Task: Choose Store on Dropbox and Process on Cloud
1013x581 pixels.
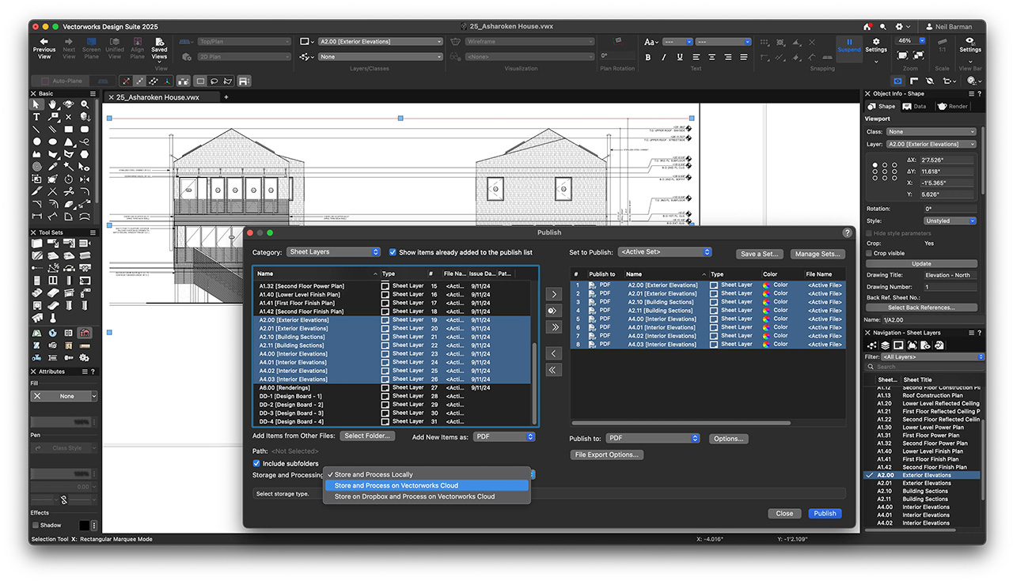Action: [x=427, y=496]
